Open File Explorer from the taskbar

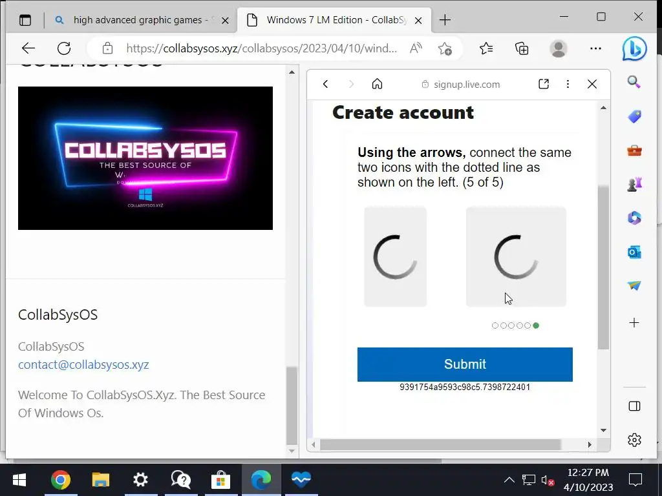[100, 480]
